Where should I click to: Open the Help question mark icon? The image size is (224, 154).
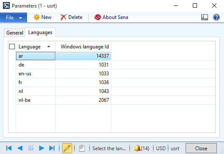216,17
